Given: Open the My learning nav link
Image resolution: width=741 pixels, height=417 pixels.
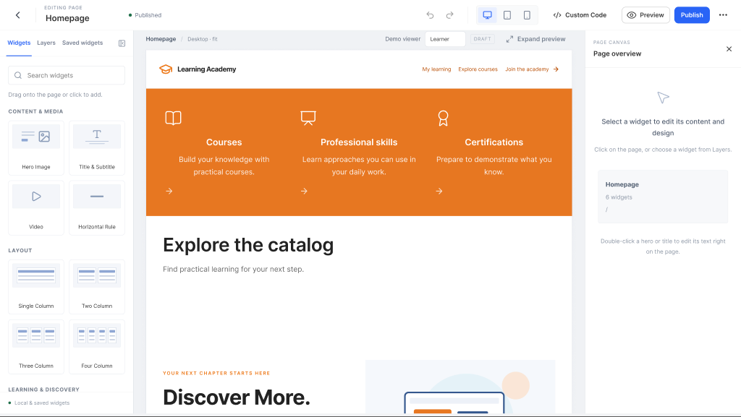Looking at the screenshot, I should click(x=436, y=69).
